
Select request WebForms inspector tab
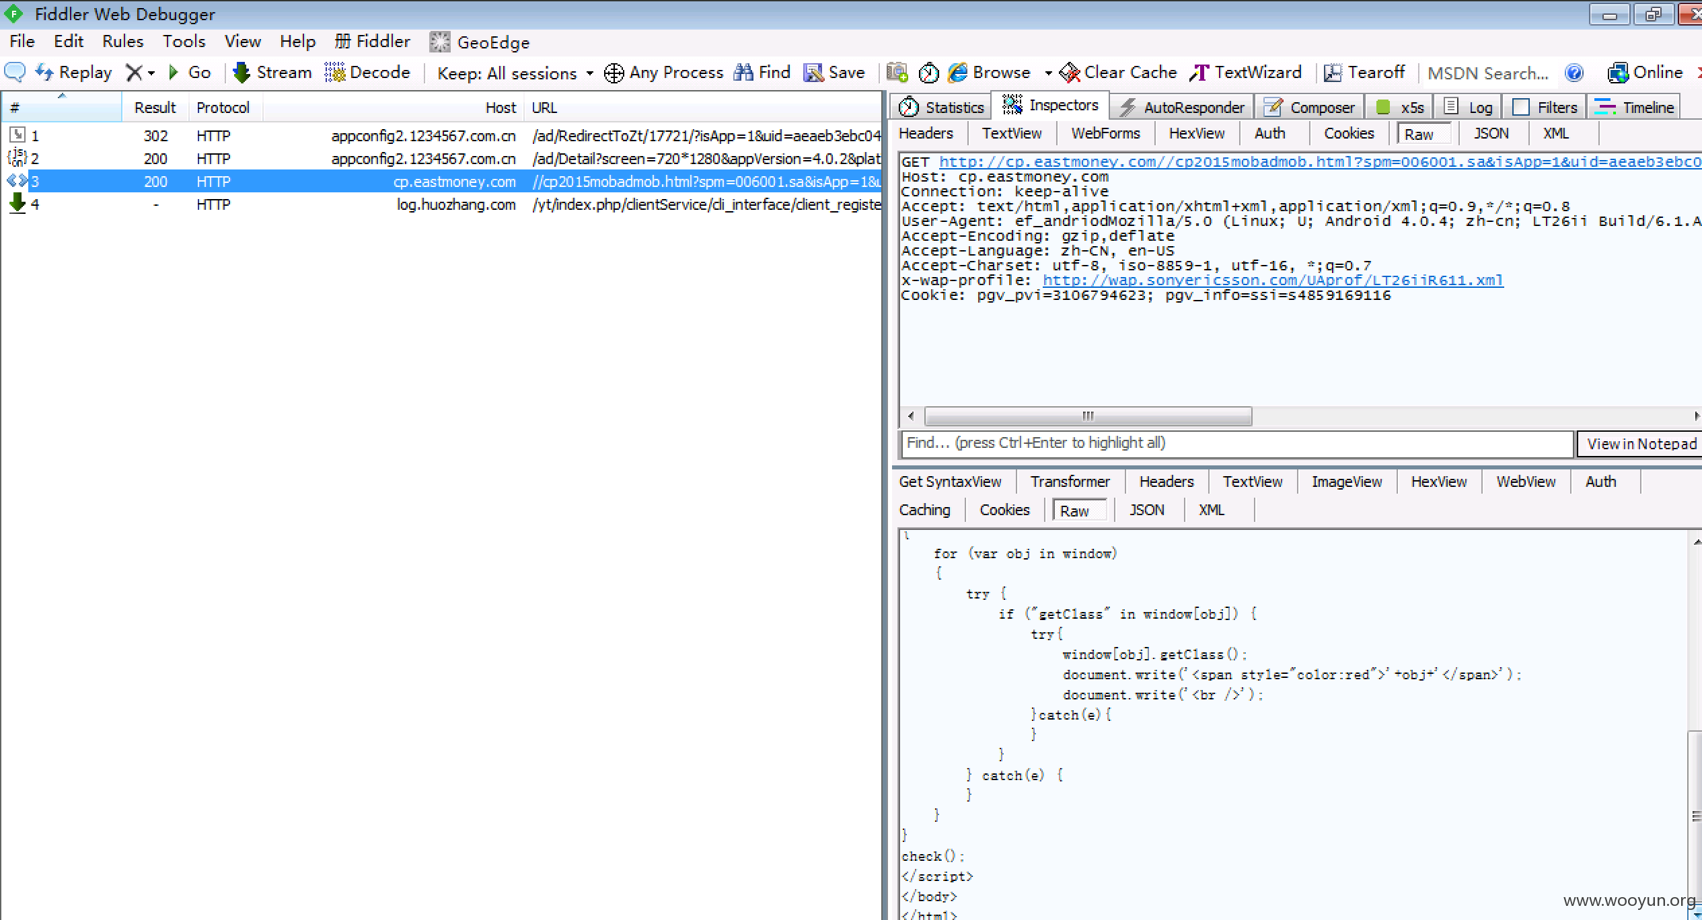1105,133
